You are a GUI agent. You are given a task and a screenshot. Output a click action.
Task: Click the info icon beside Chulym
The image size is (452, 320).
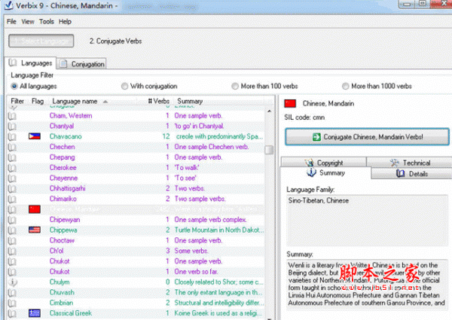pyautogui.click(x=12, y=282)
